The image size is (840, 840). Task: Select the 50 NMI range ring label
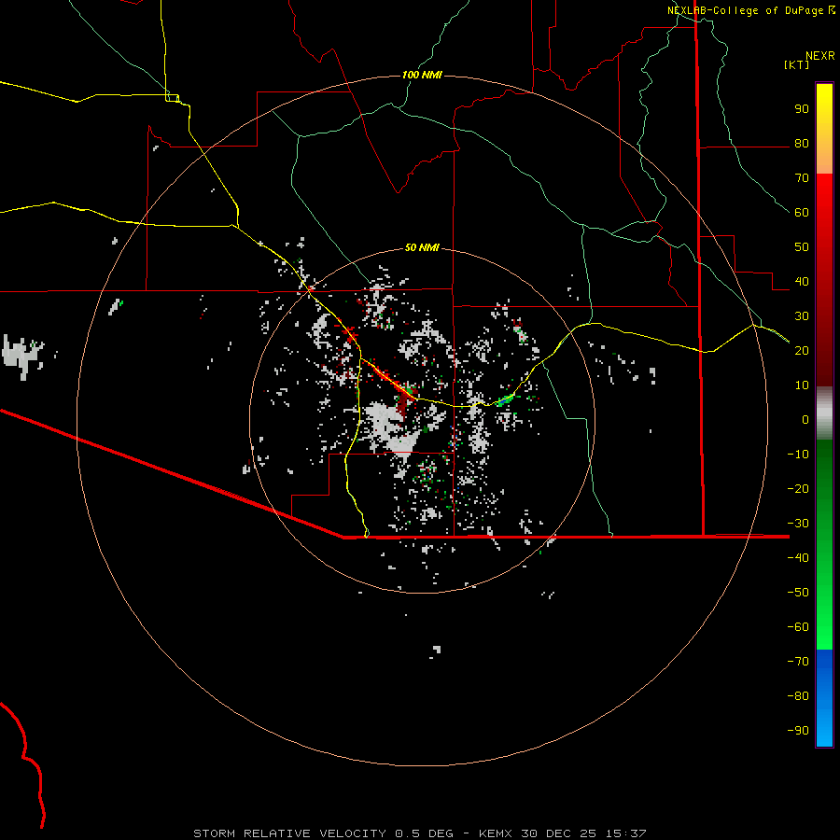(x=422, y=247)
